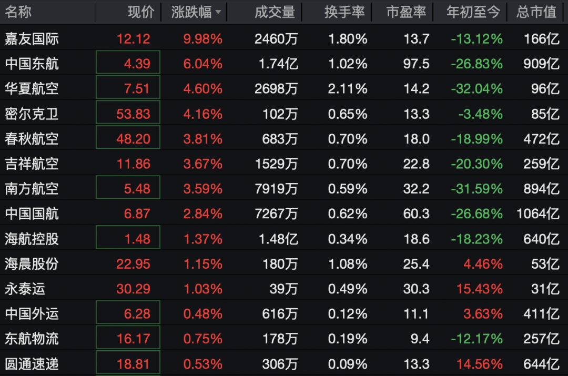Click the boxed price 18.81
Image resolution: width=568 pixels, height=376 pixels.
point(128,363)
